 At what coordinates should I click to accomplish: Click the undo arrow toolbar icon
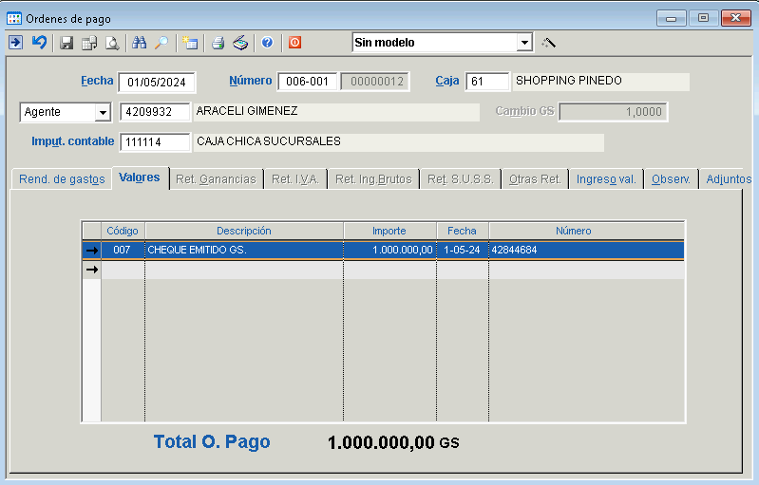tap(39, 43)
